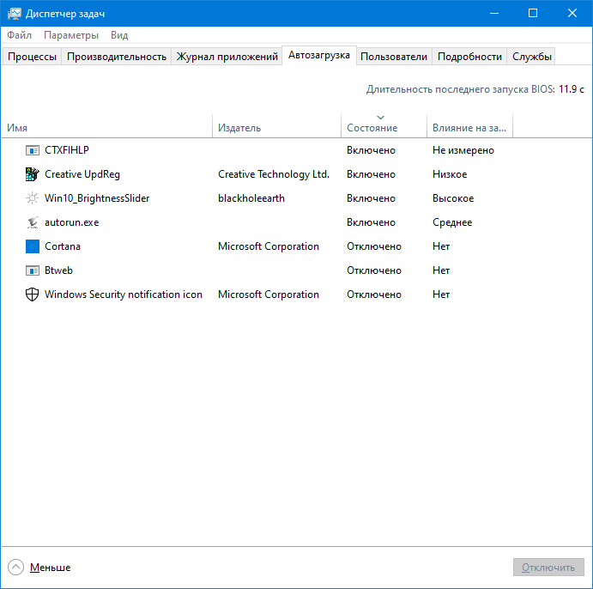The height and width of the screenshot is (589, 593).
Task: Click the autorun.exe item icon
Action: 32,222
